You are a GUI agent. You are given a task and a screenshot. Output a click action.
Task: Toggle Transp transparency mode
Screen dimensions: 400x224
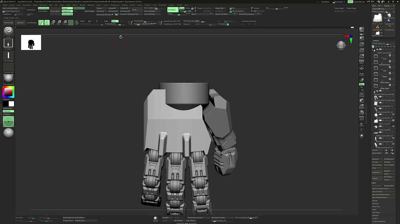click(x=362, y=124)
